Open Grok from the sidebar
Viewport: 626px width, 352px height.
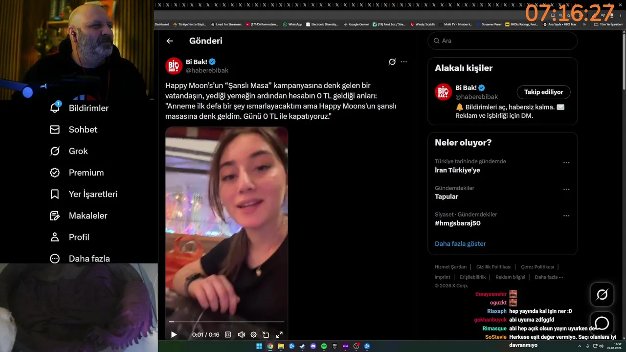coord(68,151)
